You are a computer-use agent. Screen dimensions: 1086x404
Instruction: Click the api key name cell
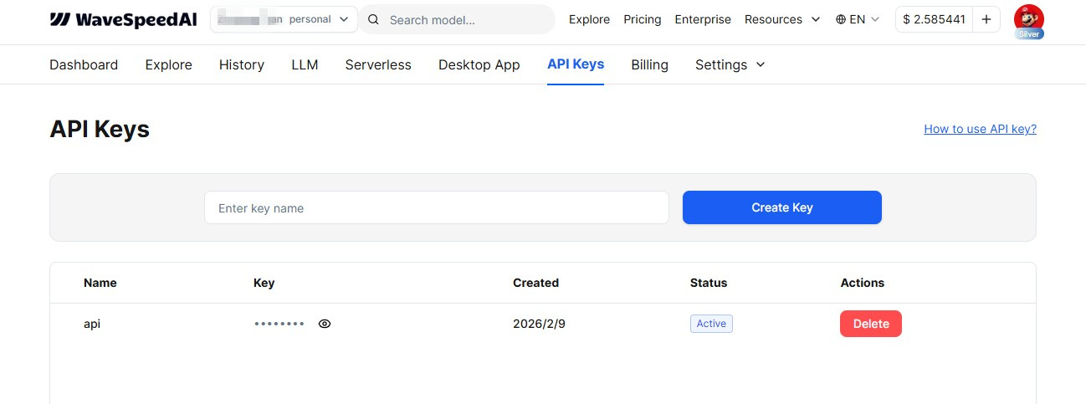[x=92, y=324]
